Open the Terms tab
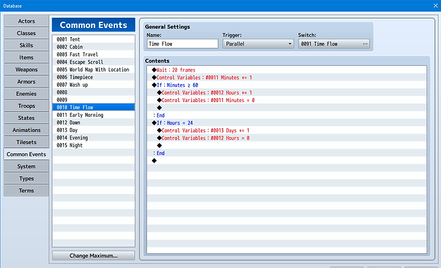 coord(26,190)
